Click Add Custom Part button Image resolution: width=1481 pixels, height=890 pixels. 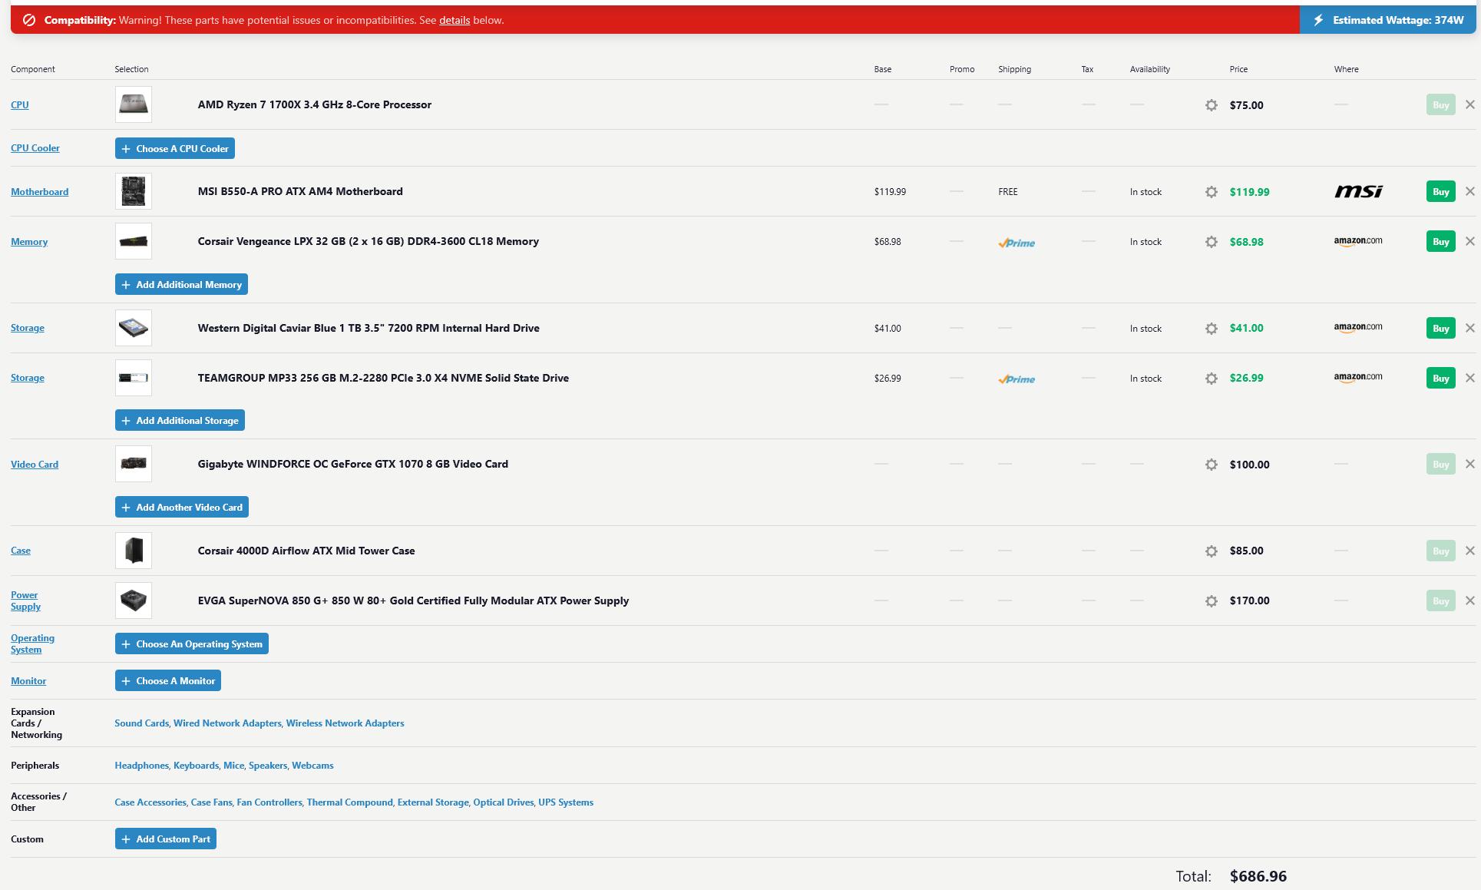tap(166, 839)
